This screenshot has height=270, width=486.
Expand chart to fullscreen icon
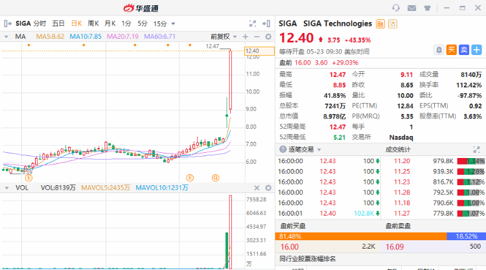pyautogui.click(x=253, y=23)
